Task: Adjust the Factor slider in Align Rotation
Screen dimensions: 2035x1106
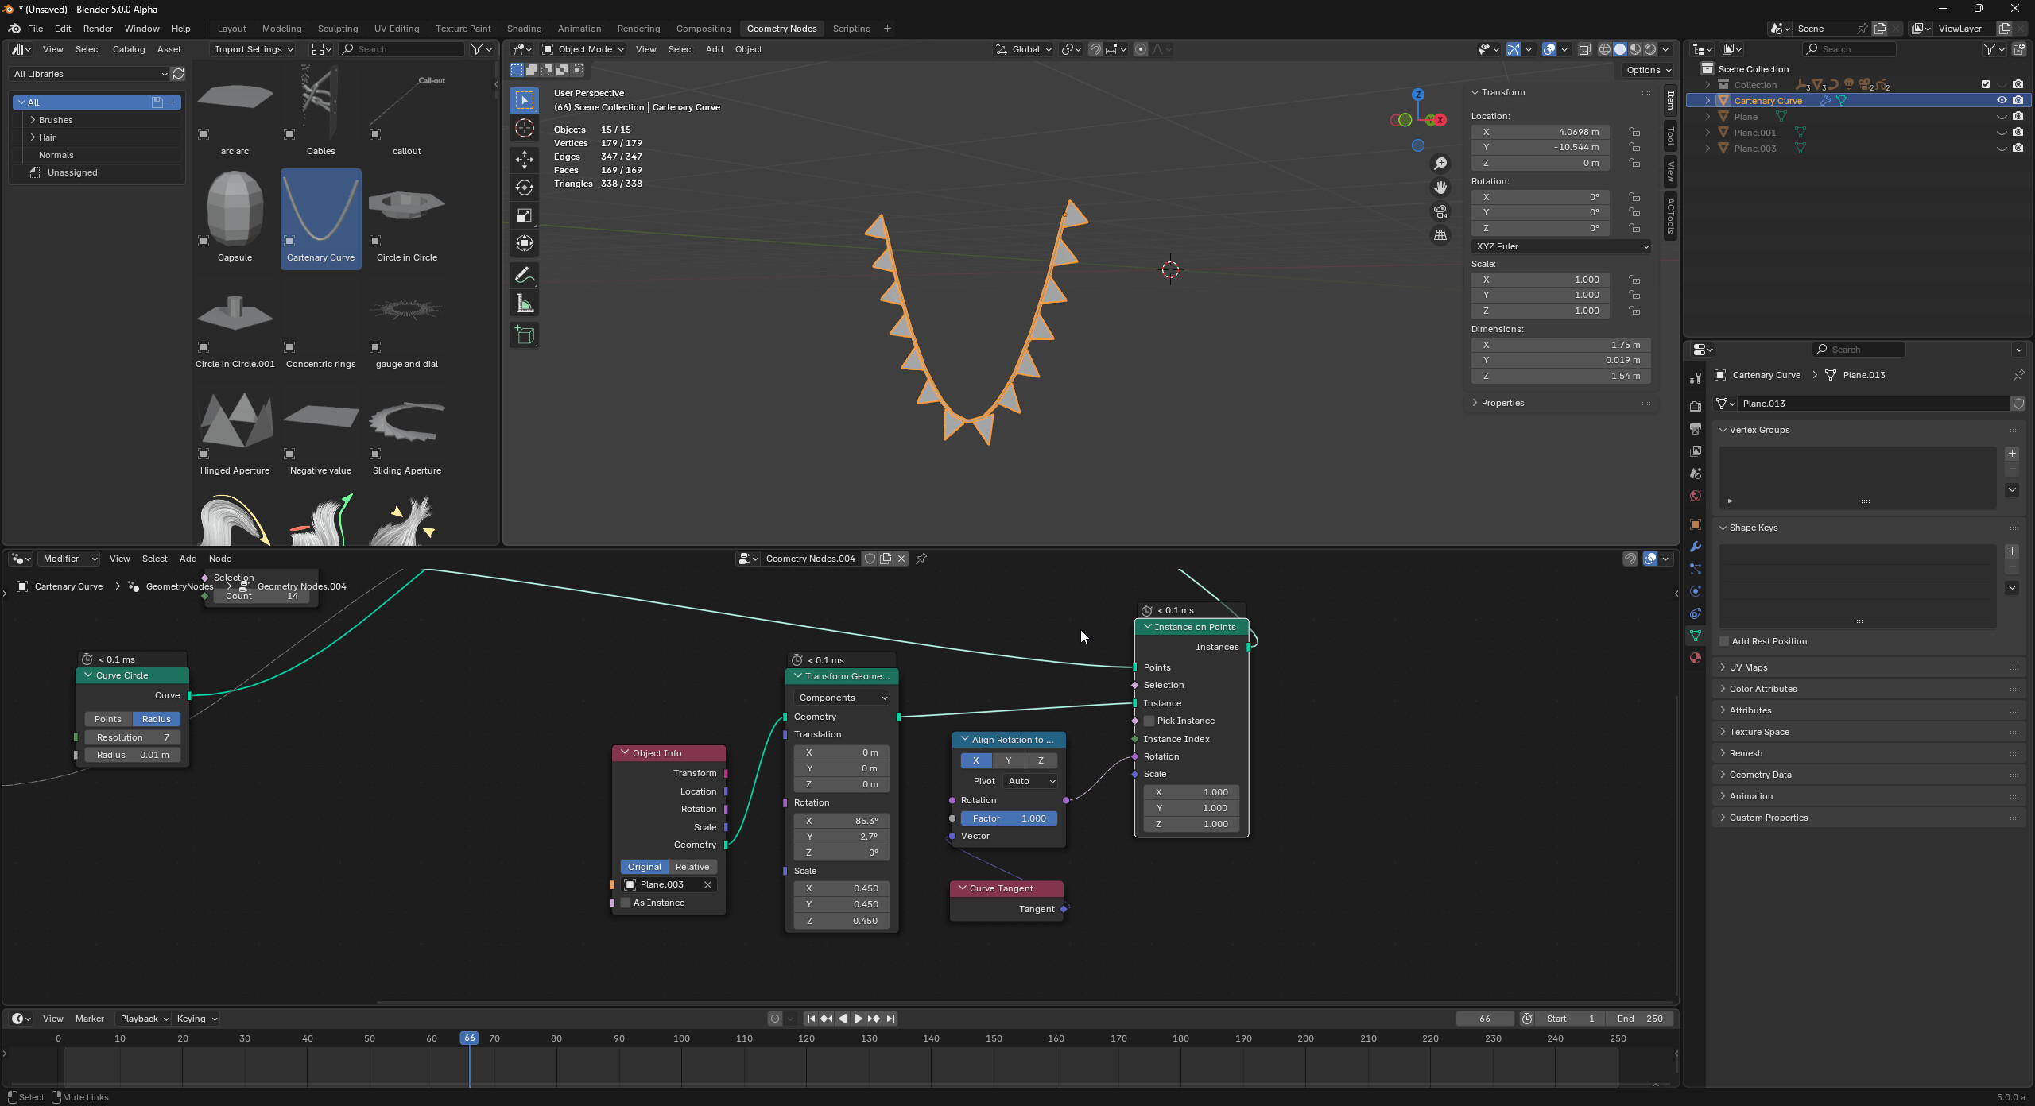Action: point(1009,818)
